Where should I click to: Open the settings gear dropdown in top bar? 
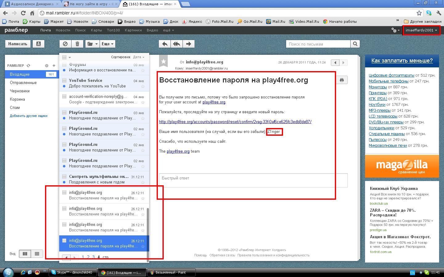(x=395, y=30)
